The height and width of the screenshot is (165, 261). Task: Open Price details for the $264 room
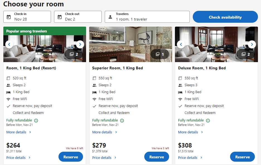(18, 158)
